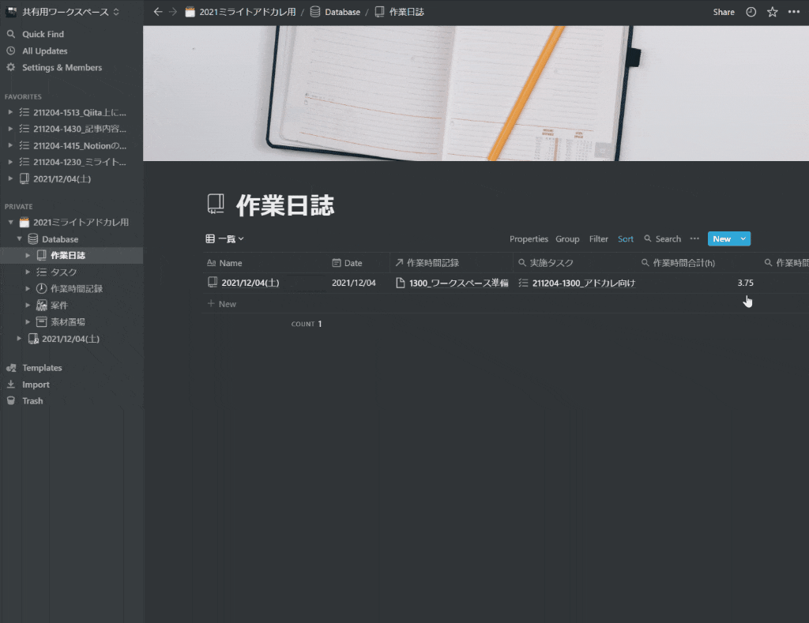Open the ••• more options menu

click(795, 12)
